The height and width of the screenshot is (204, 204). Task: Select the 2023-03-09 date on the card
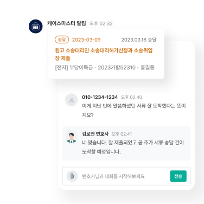click(86, 40)
